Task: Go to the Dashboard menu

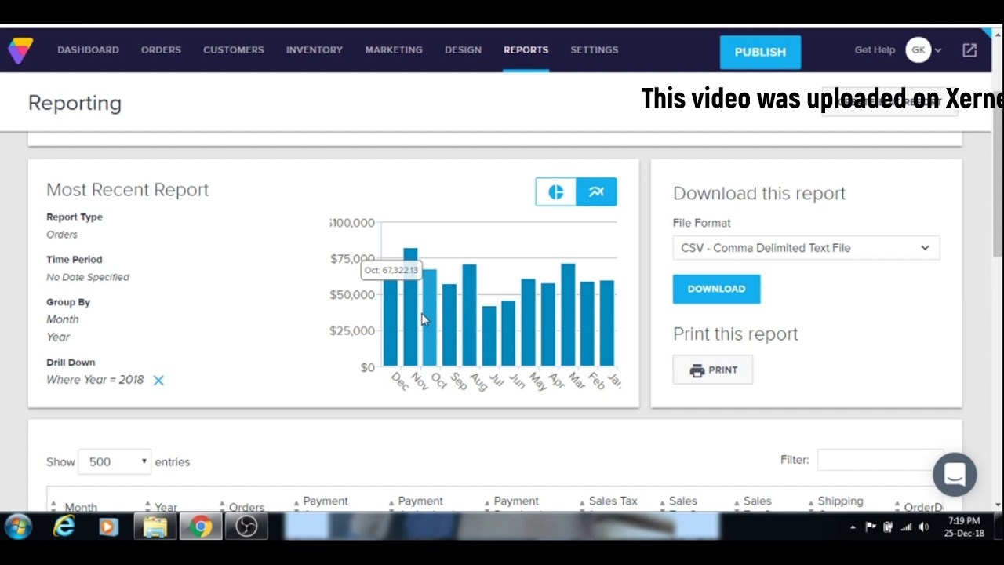Action: pyautogui.click(x=88, y=50)
